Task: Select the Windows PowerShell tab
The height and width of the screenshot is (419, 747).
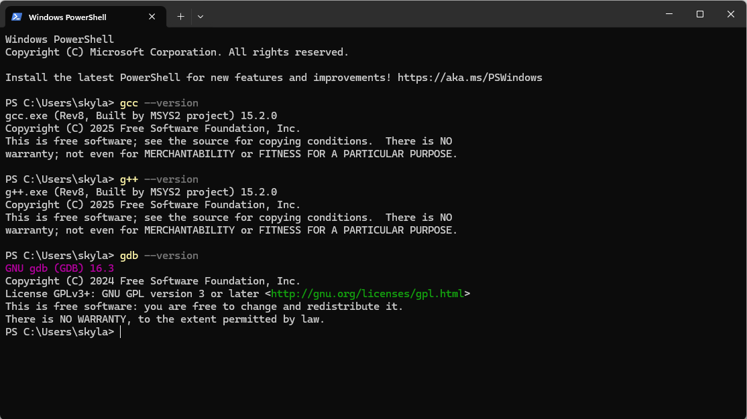Action: tap(86, 17)
